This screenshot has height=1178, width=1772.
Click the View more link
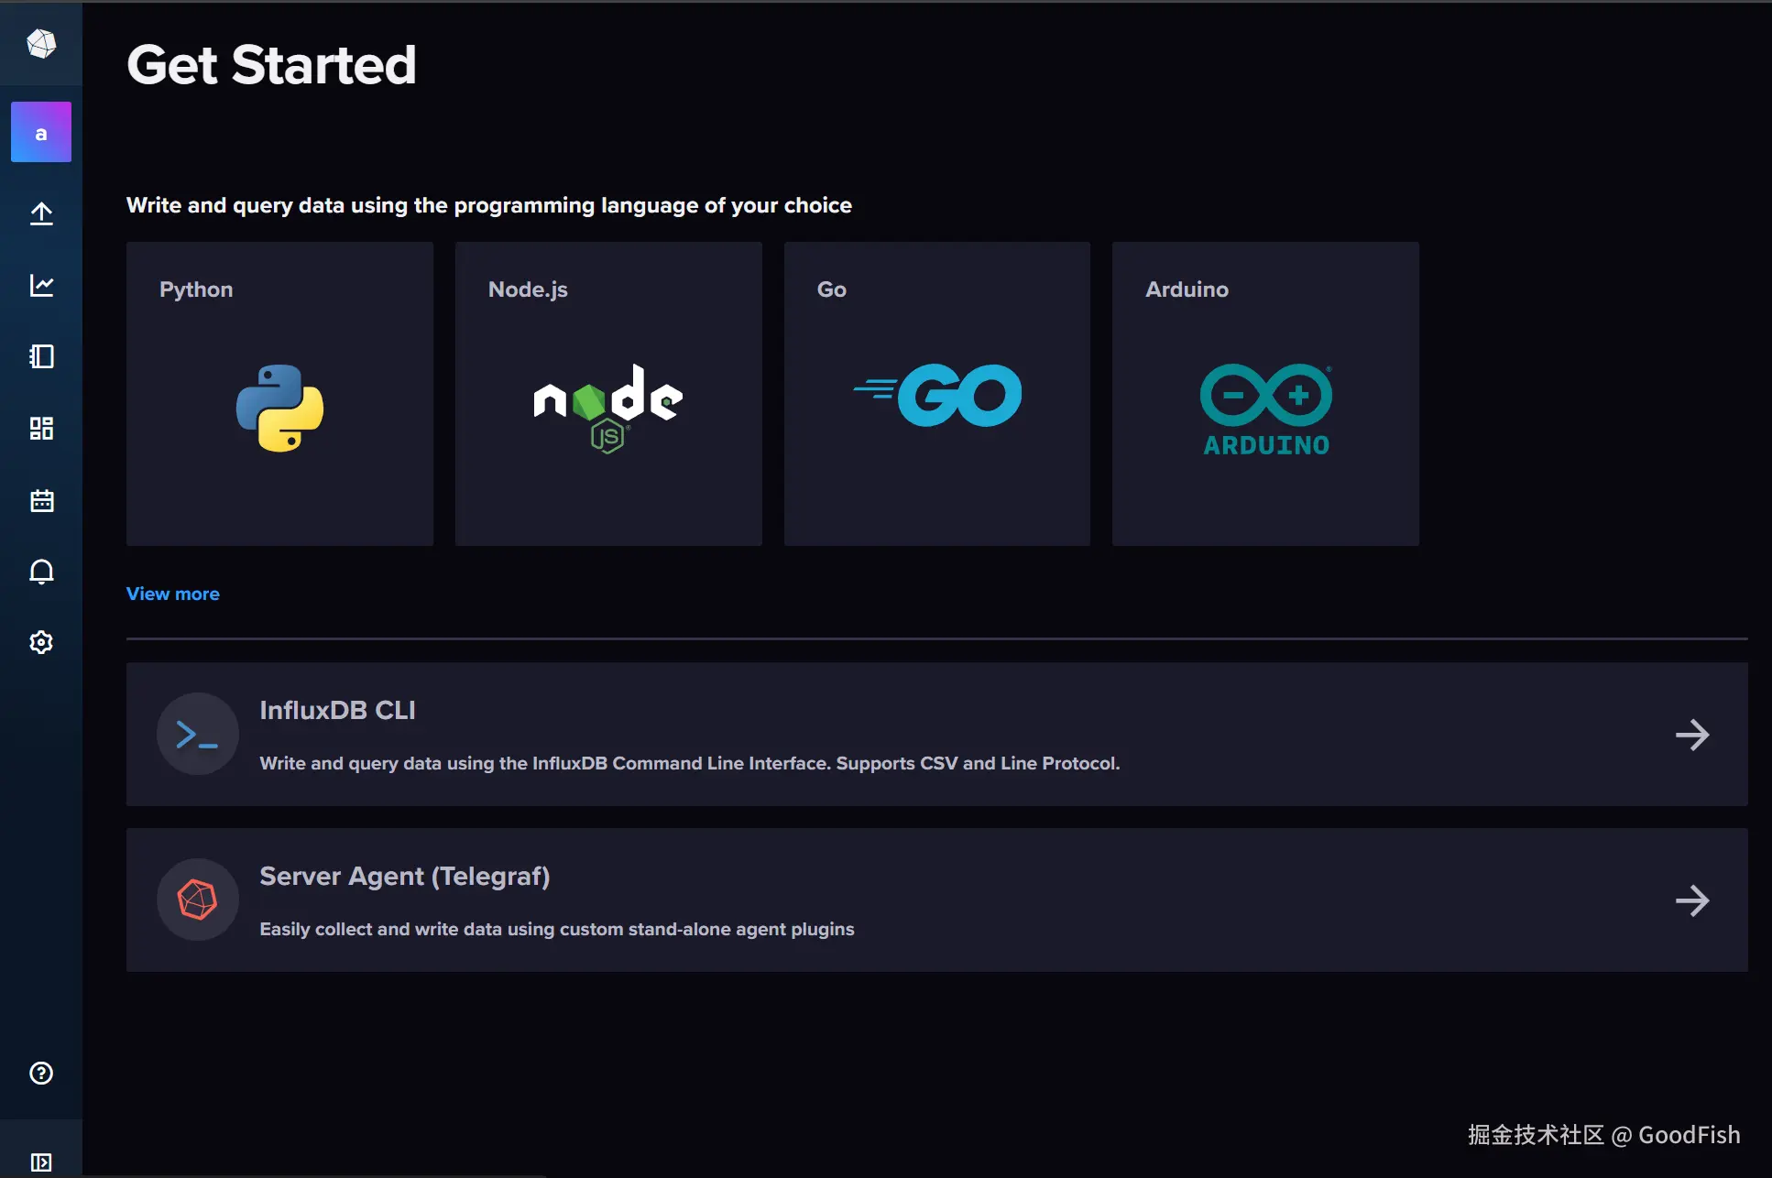pyautogui.click(x=173, y=594)
